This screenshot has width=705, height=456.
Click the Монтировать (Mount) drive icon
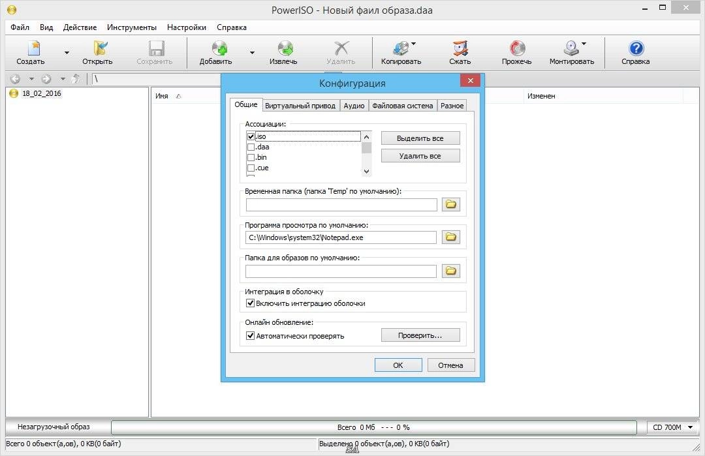pos(571,48)
